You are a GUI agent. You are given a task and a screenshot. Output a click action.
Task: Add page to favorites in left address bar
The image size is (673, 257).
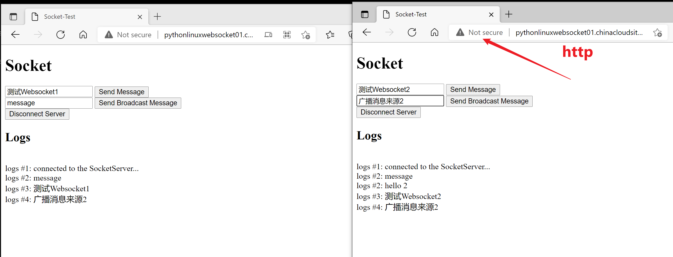coord(305,34)
